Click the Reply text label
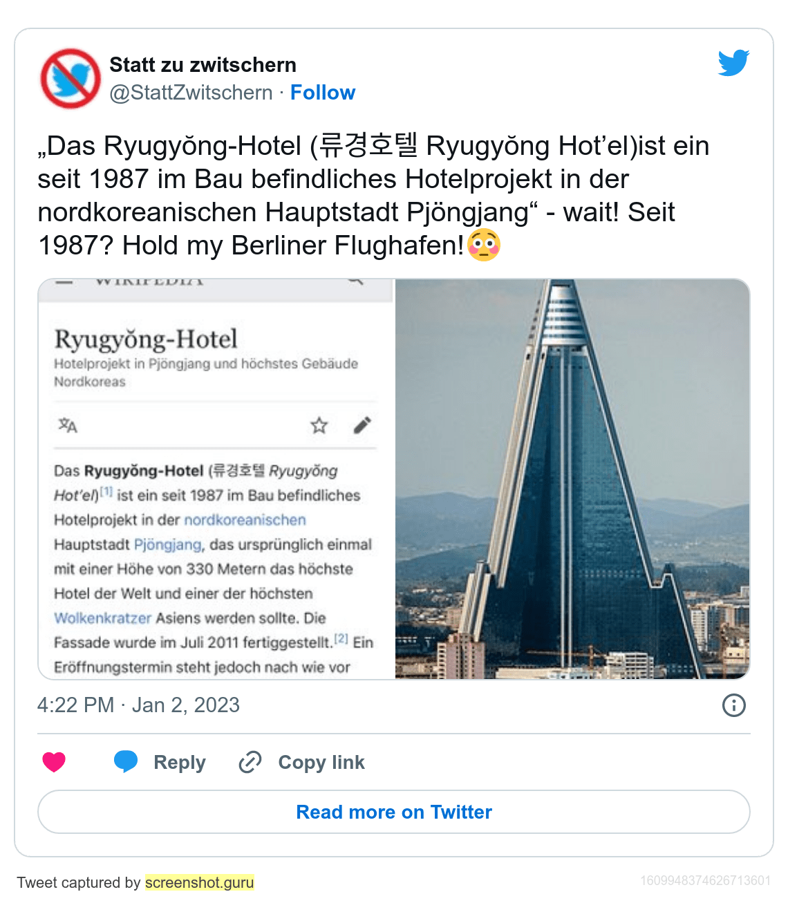Image resolution: width=788 pixels, height=921 pixels. pyautogui.click(x=180, y=762)
